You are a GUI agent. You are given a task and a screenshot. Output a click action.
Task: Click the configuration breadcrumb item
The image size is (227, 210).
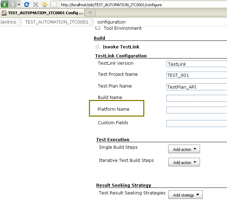(x=111, y=22)
